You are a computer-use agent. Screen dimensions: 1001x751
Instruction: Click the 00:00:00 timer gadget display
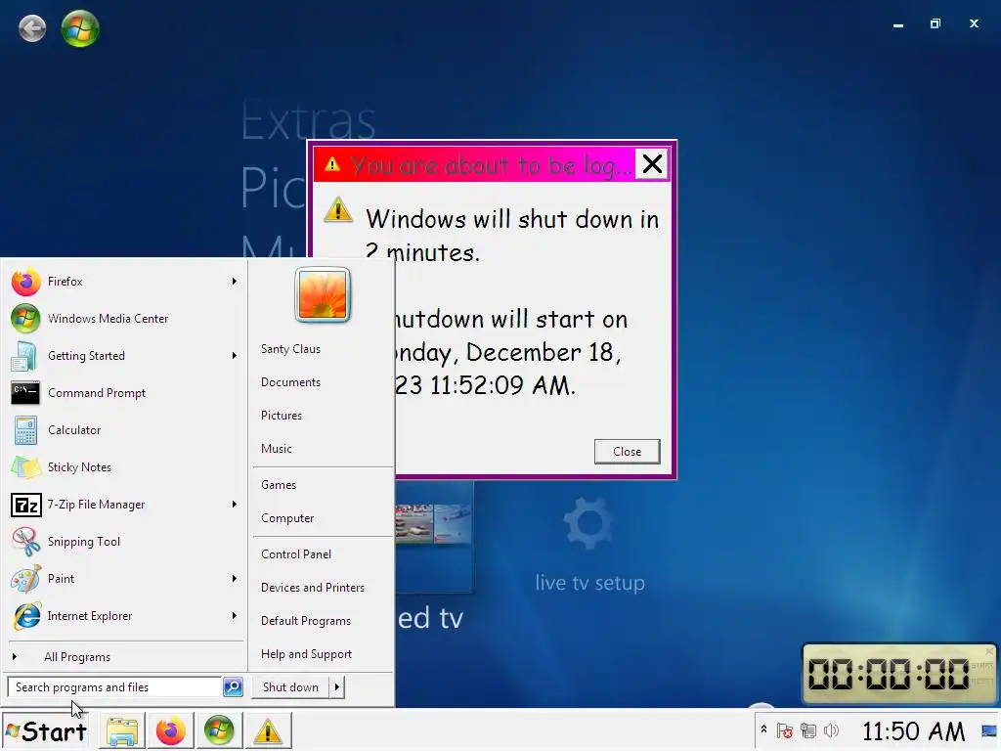coord(889,674)
